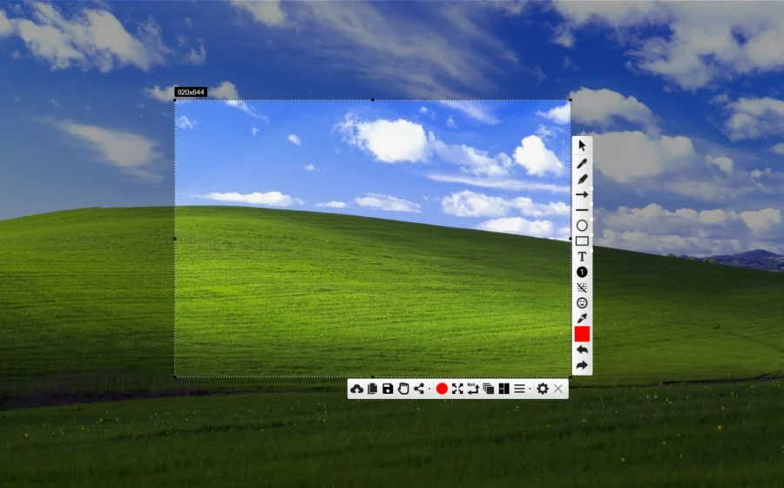Viewport: 784px width, 488px height.
Task: Select the numbered step marker tool
Action: [x=582, y=272]
